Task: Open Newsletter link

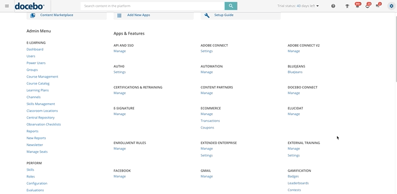Action: pos(35,145)
